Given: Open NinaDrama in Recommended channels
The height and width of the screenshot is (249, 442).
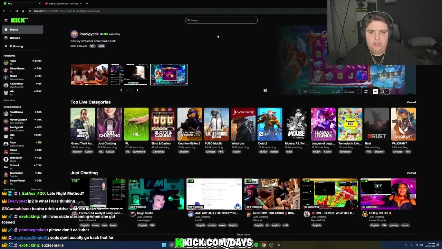Looking at the screenshot, I should point(22,113).
